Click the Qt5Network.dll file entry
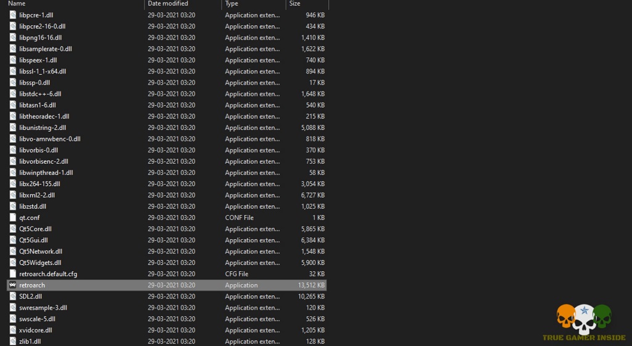 [41, 251]
